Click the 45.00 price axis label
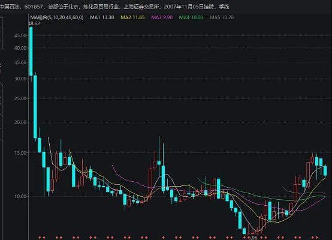This screenshot has width=332, height=240. (x=20, y=35)
